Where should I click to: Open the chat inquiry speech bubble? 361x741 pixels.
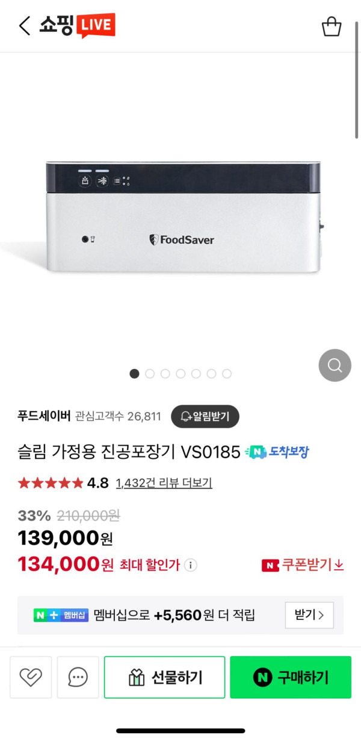coord(78,677)
